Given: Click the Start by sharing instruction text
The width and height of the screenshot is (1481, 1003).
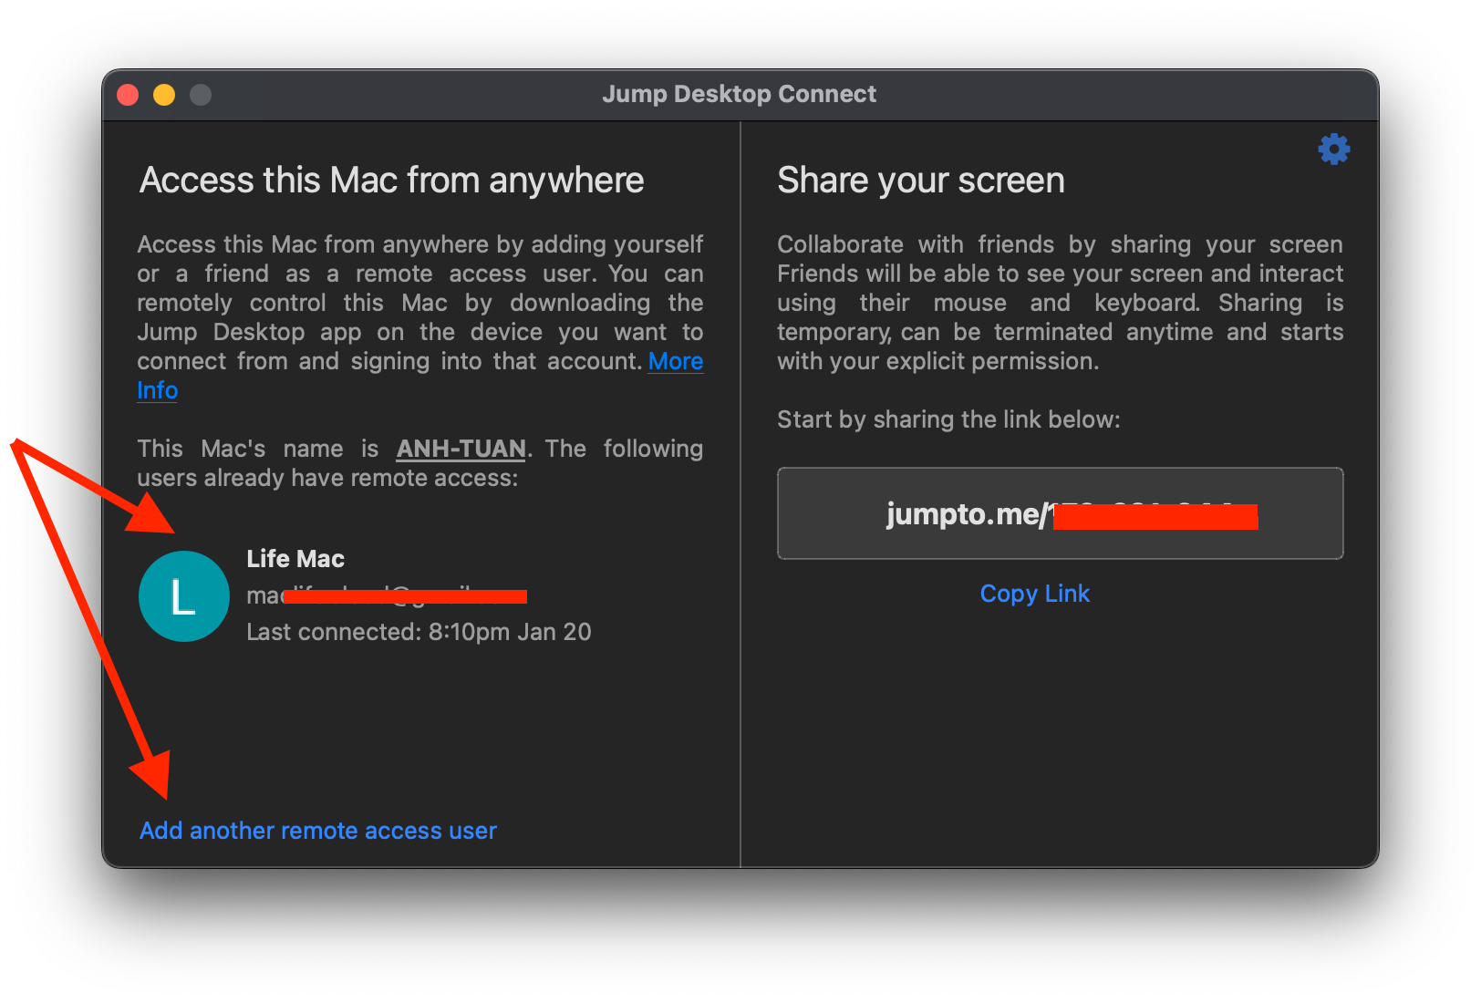Looking at the screenshot, I should point(949,419).
